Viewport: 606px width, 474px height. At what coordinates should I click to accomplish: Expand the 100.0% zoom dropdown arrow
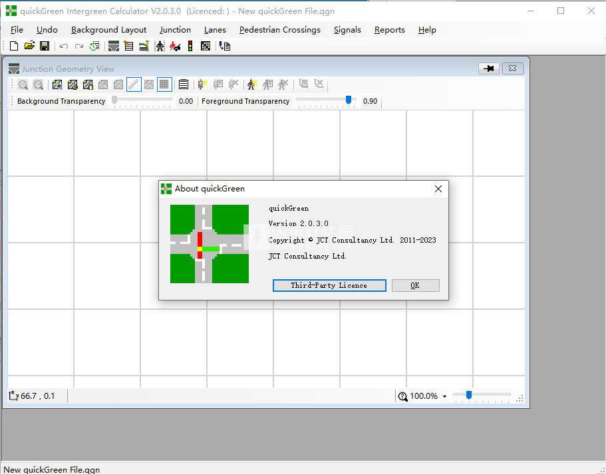[x=444, y=396]
